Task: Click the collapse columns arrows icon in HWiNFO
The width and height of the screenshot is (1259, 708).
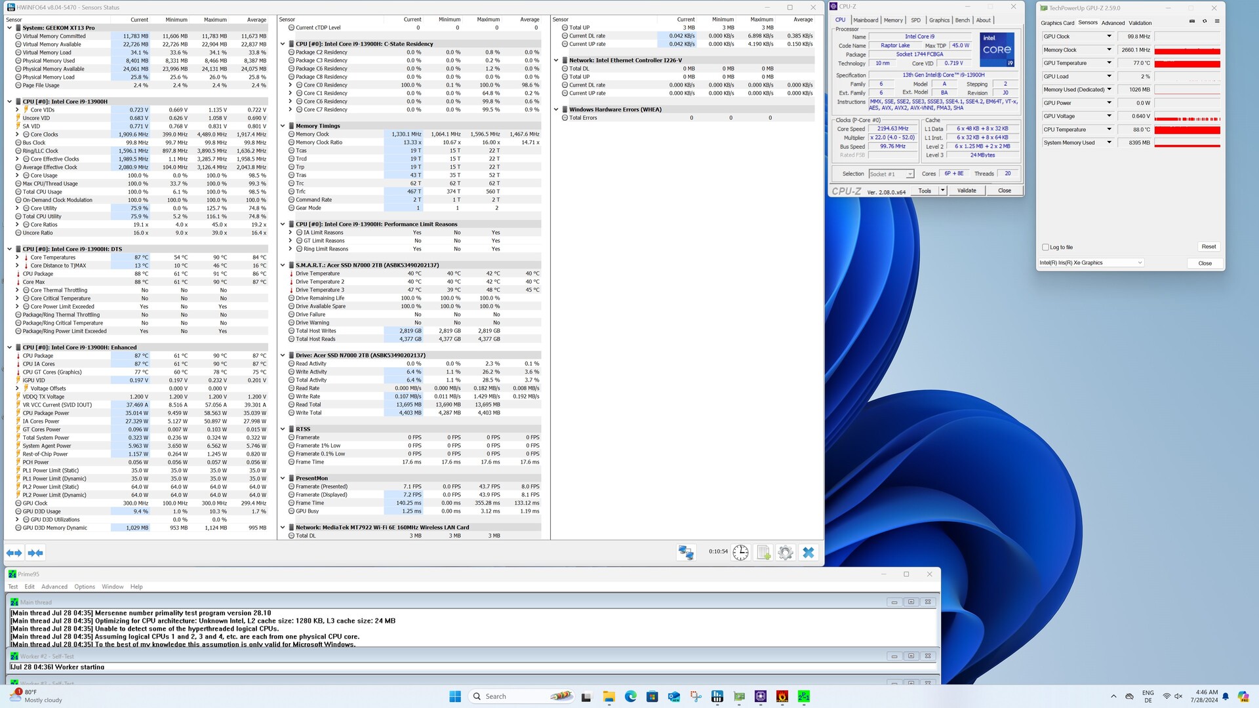Action: pyautogui.click(x=35, y=553)
